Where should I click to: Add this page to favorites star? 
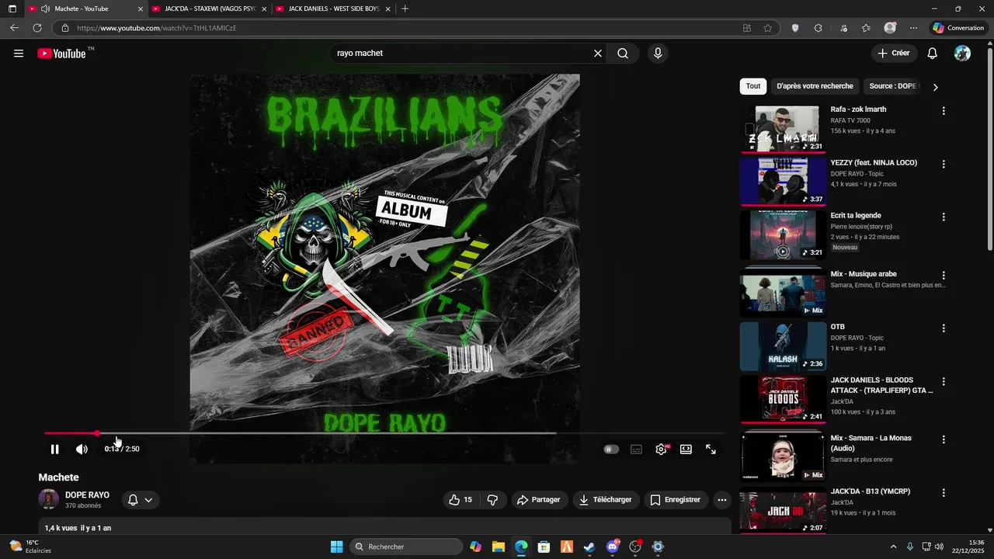pos(768,28)
